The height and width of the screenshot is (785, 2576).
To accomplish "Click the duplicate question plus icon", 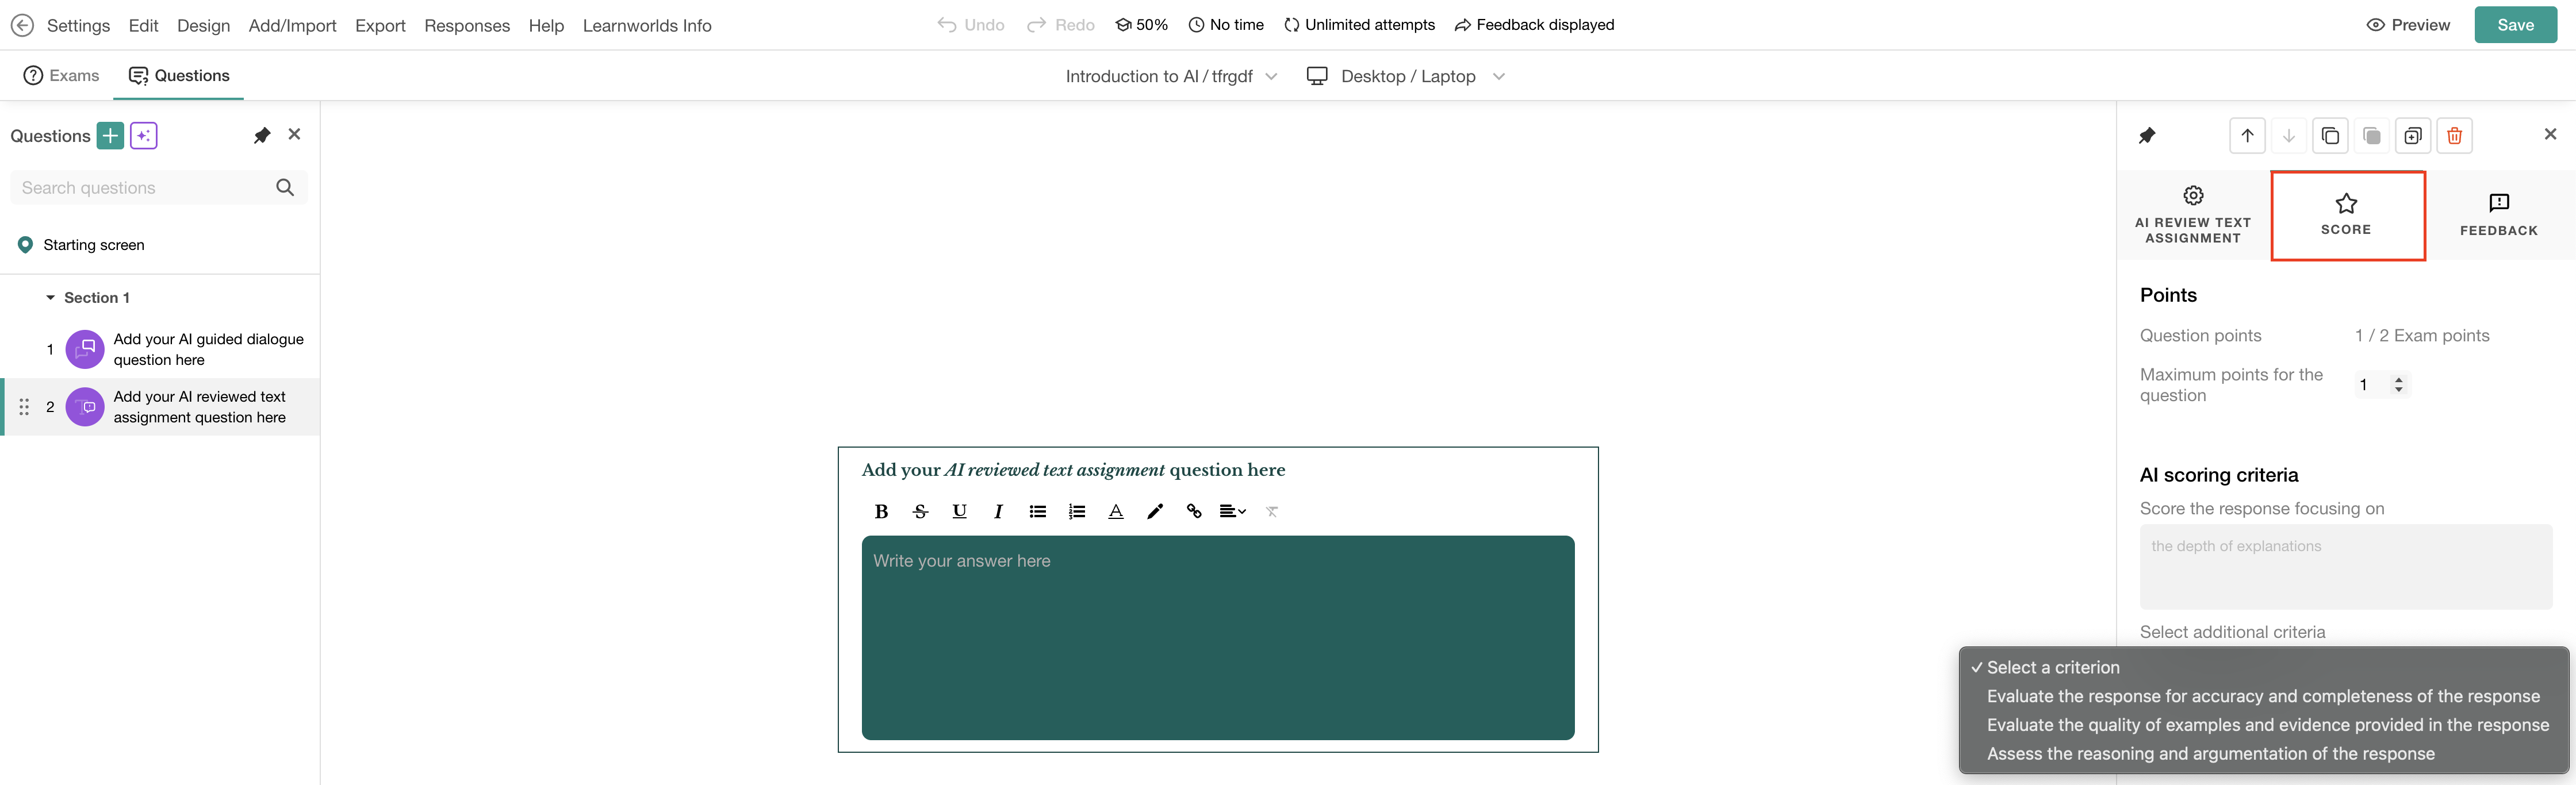I will [2412, 136].
